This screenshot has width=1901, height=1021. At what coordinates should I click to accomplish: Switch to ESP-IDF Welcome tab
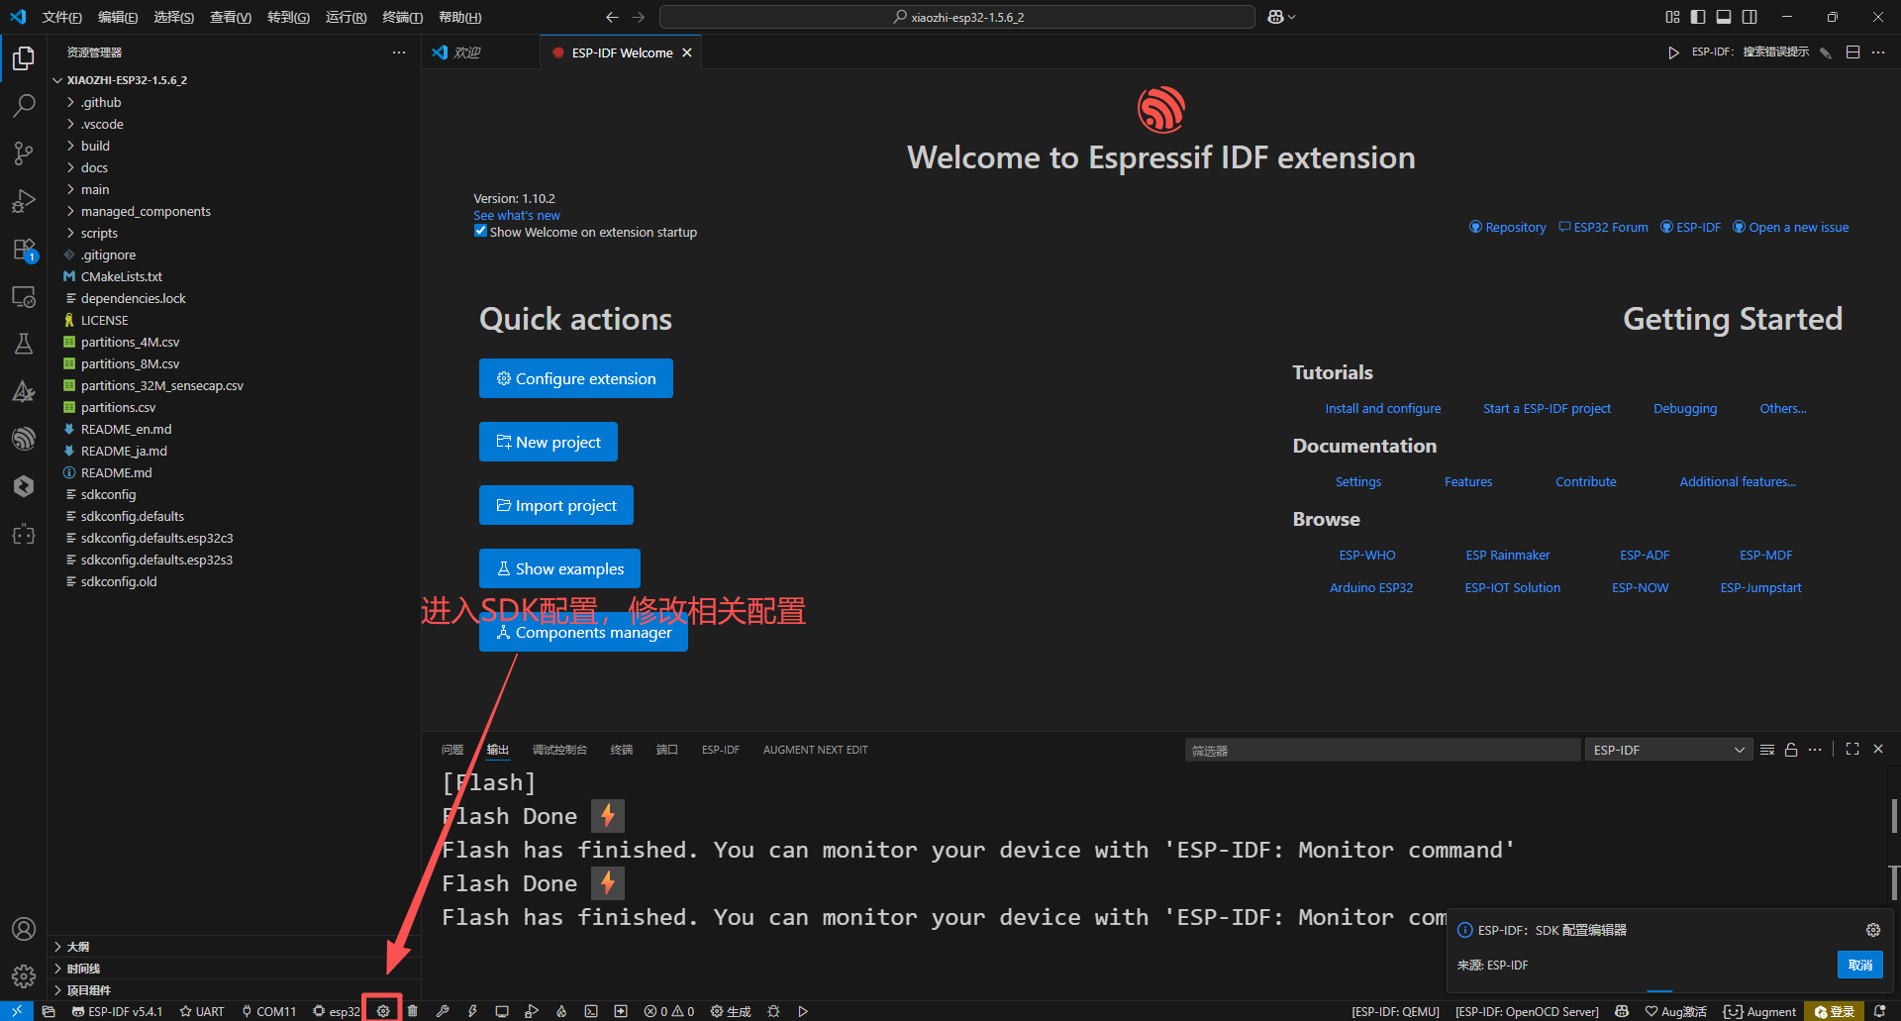click(x=622, y=52)
